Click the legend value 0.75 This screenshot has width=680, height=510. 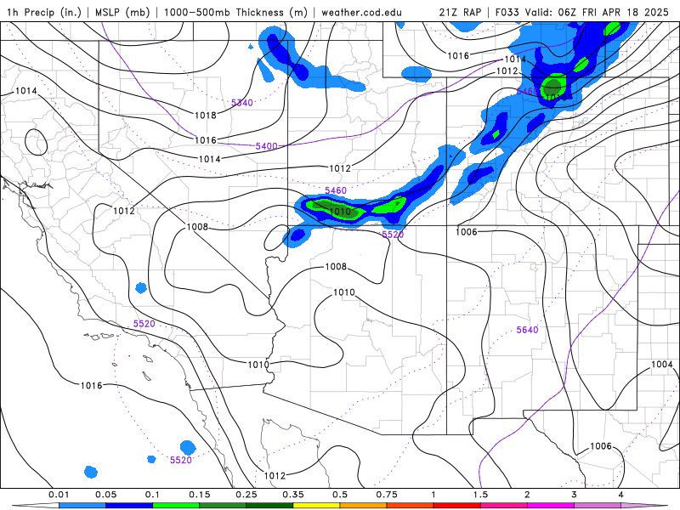[387, 495]
